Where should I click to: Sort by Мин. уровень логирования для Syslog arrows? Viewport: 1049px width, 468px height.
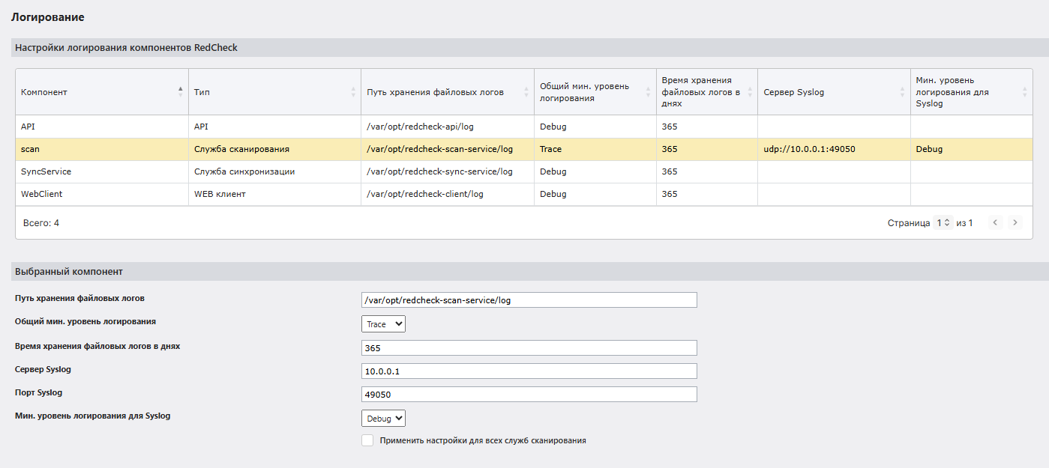pos(1025,91)
